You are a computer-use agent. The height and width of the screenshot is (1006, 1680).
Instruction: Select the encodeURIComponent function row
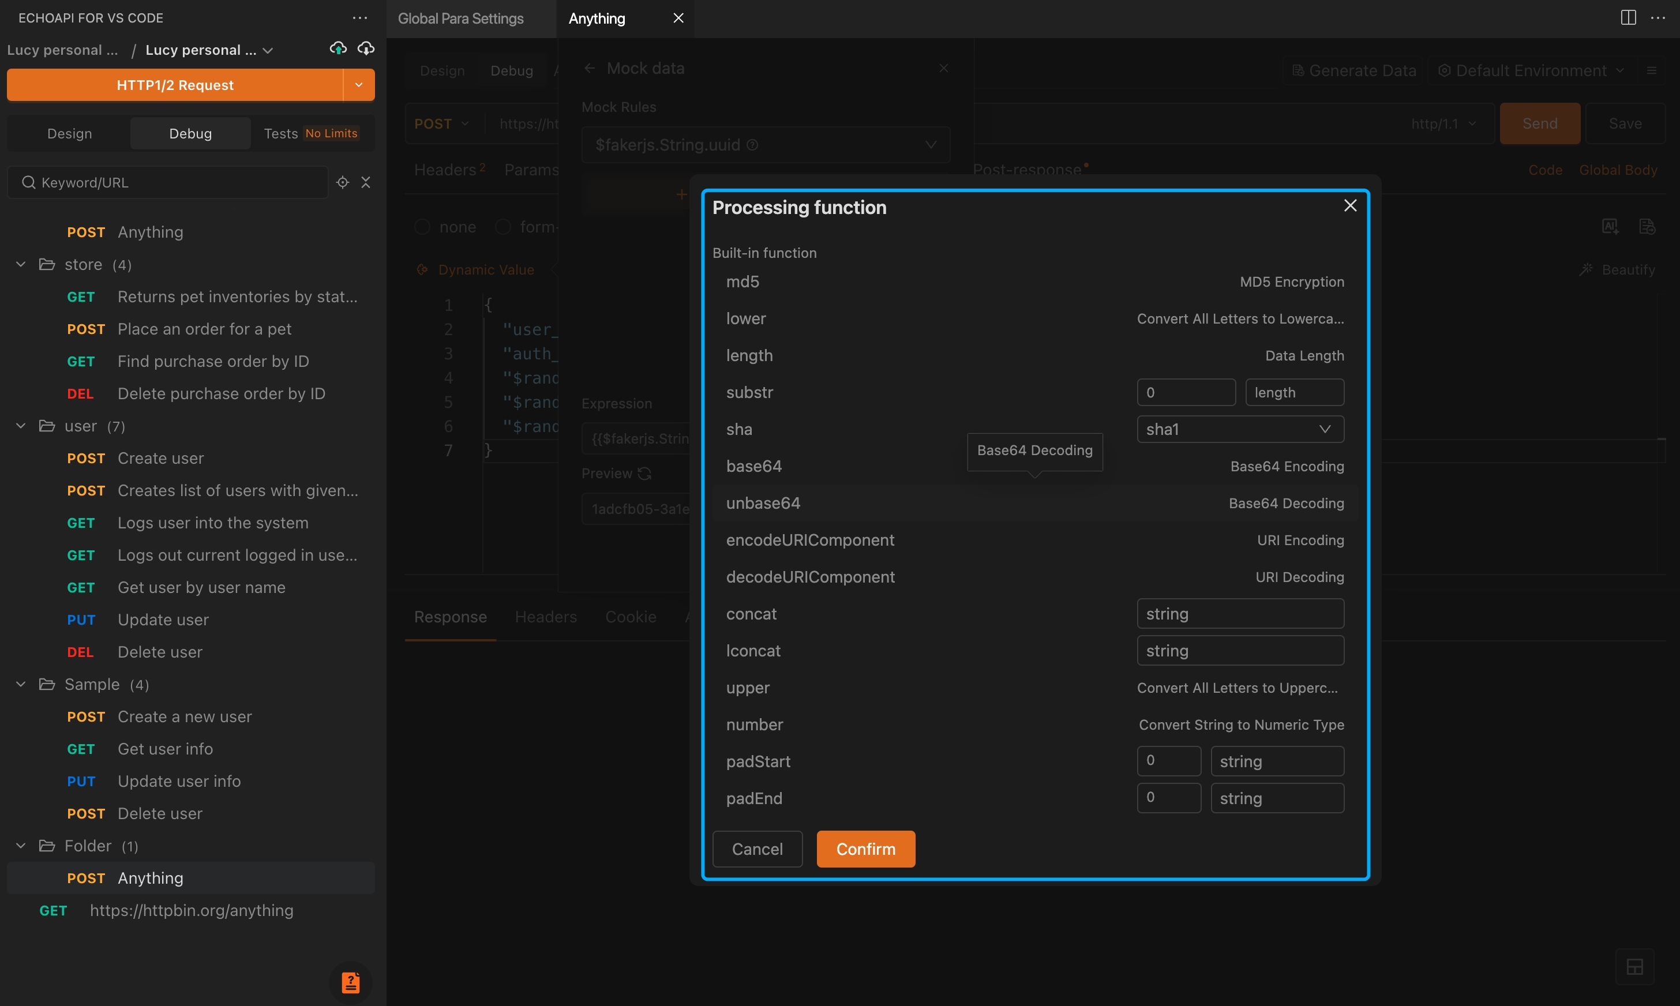pos(1034,540)
